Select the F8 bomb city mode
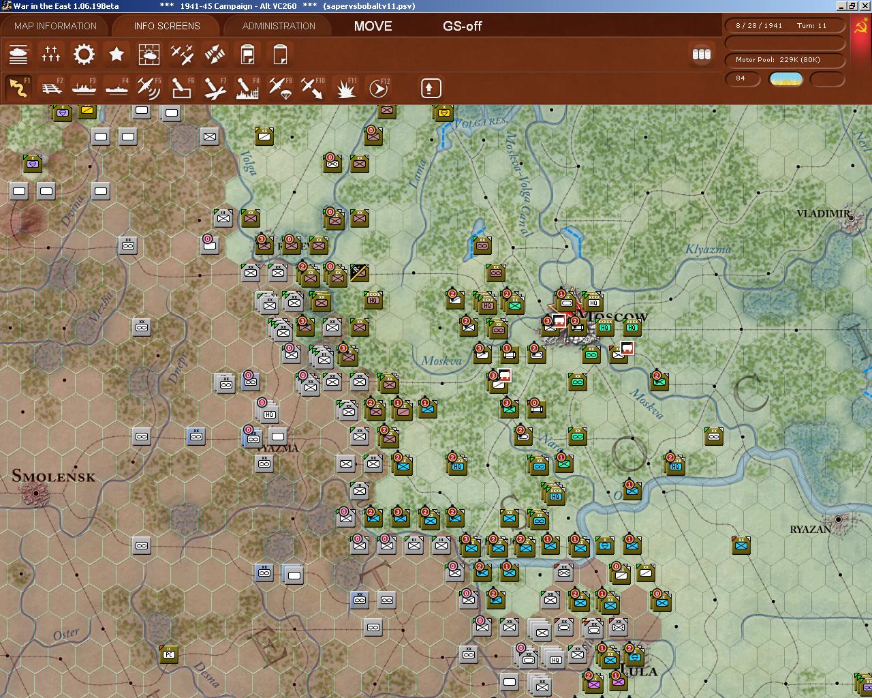This screenshot has width=872, height=698. [247, 88]
